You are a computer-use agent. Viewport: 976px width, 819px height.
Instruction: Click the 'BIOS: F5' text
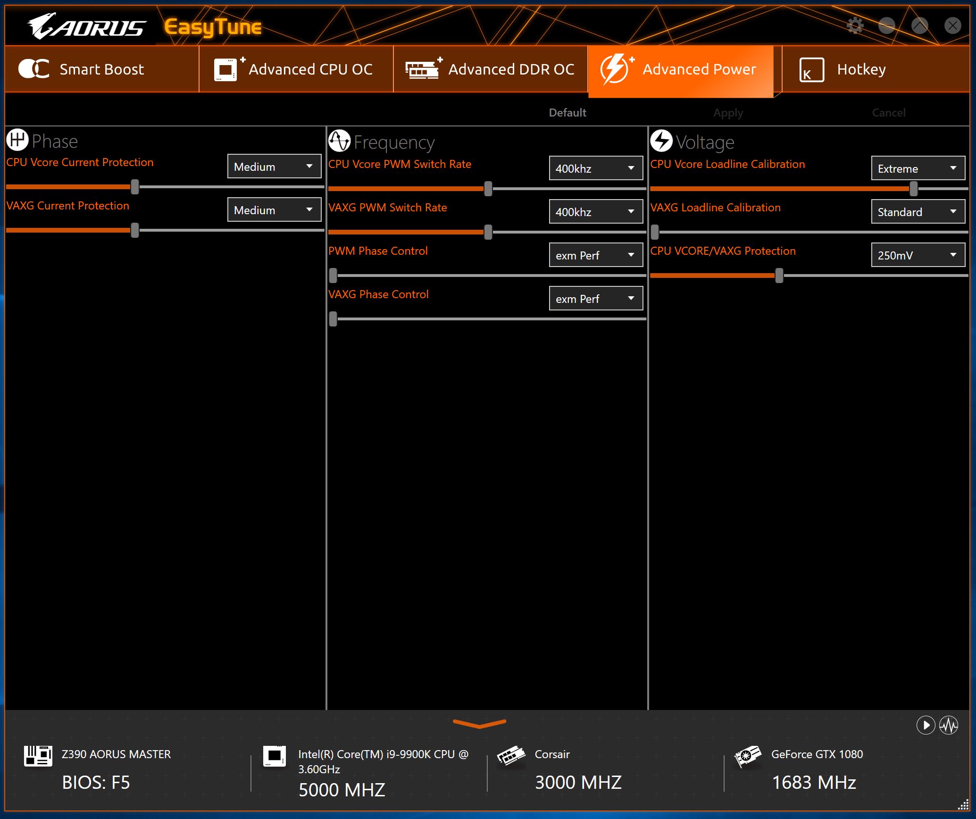(x=96, y=783)
